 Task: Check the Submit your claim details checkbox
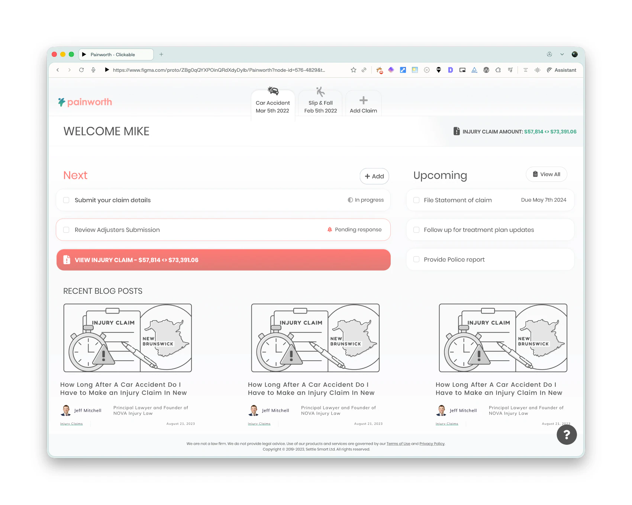66,200
